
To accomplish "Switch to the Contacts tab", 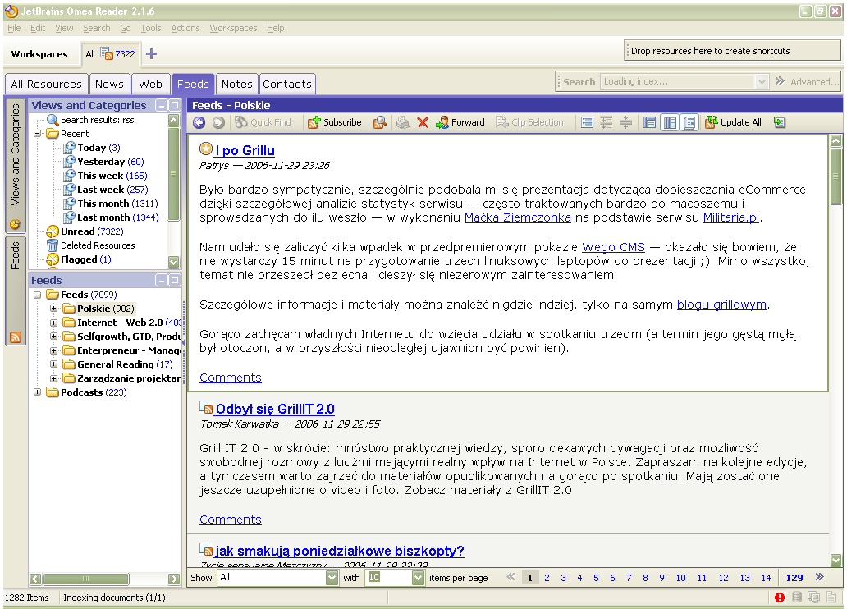I will pos(287,85).
